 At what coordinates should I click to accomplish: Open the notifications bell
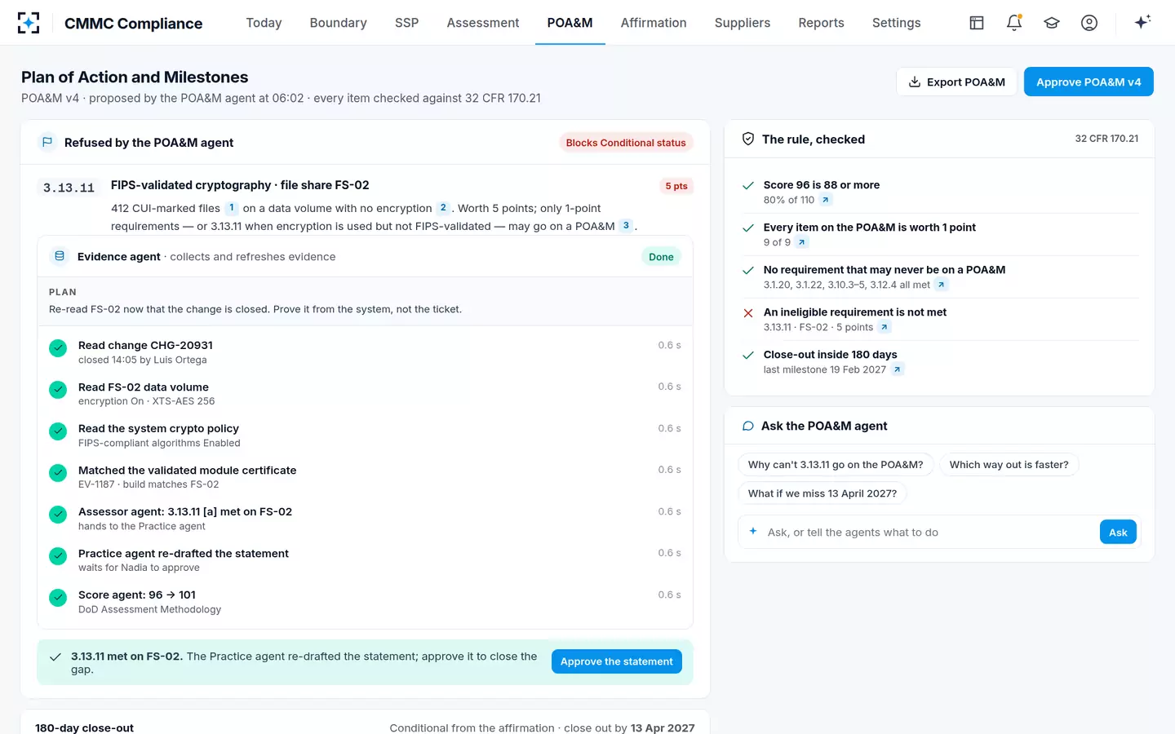1014,23
